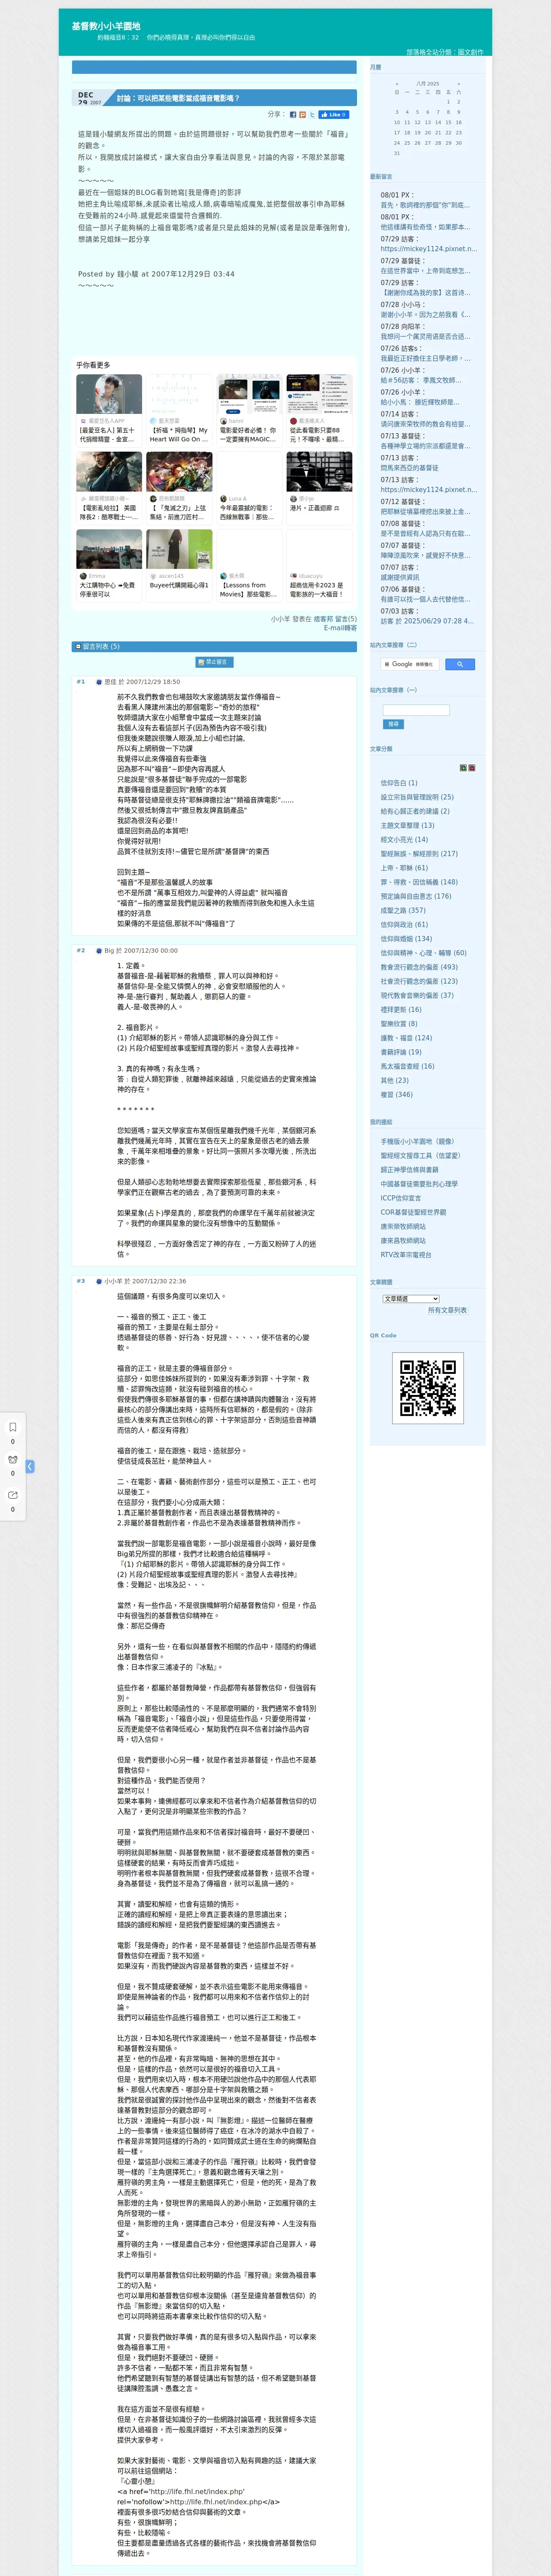Collapse the floating sidebar with arrow tab

coord(30,1466)
